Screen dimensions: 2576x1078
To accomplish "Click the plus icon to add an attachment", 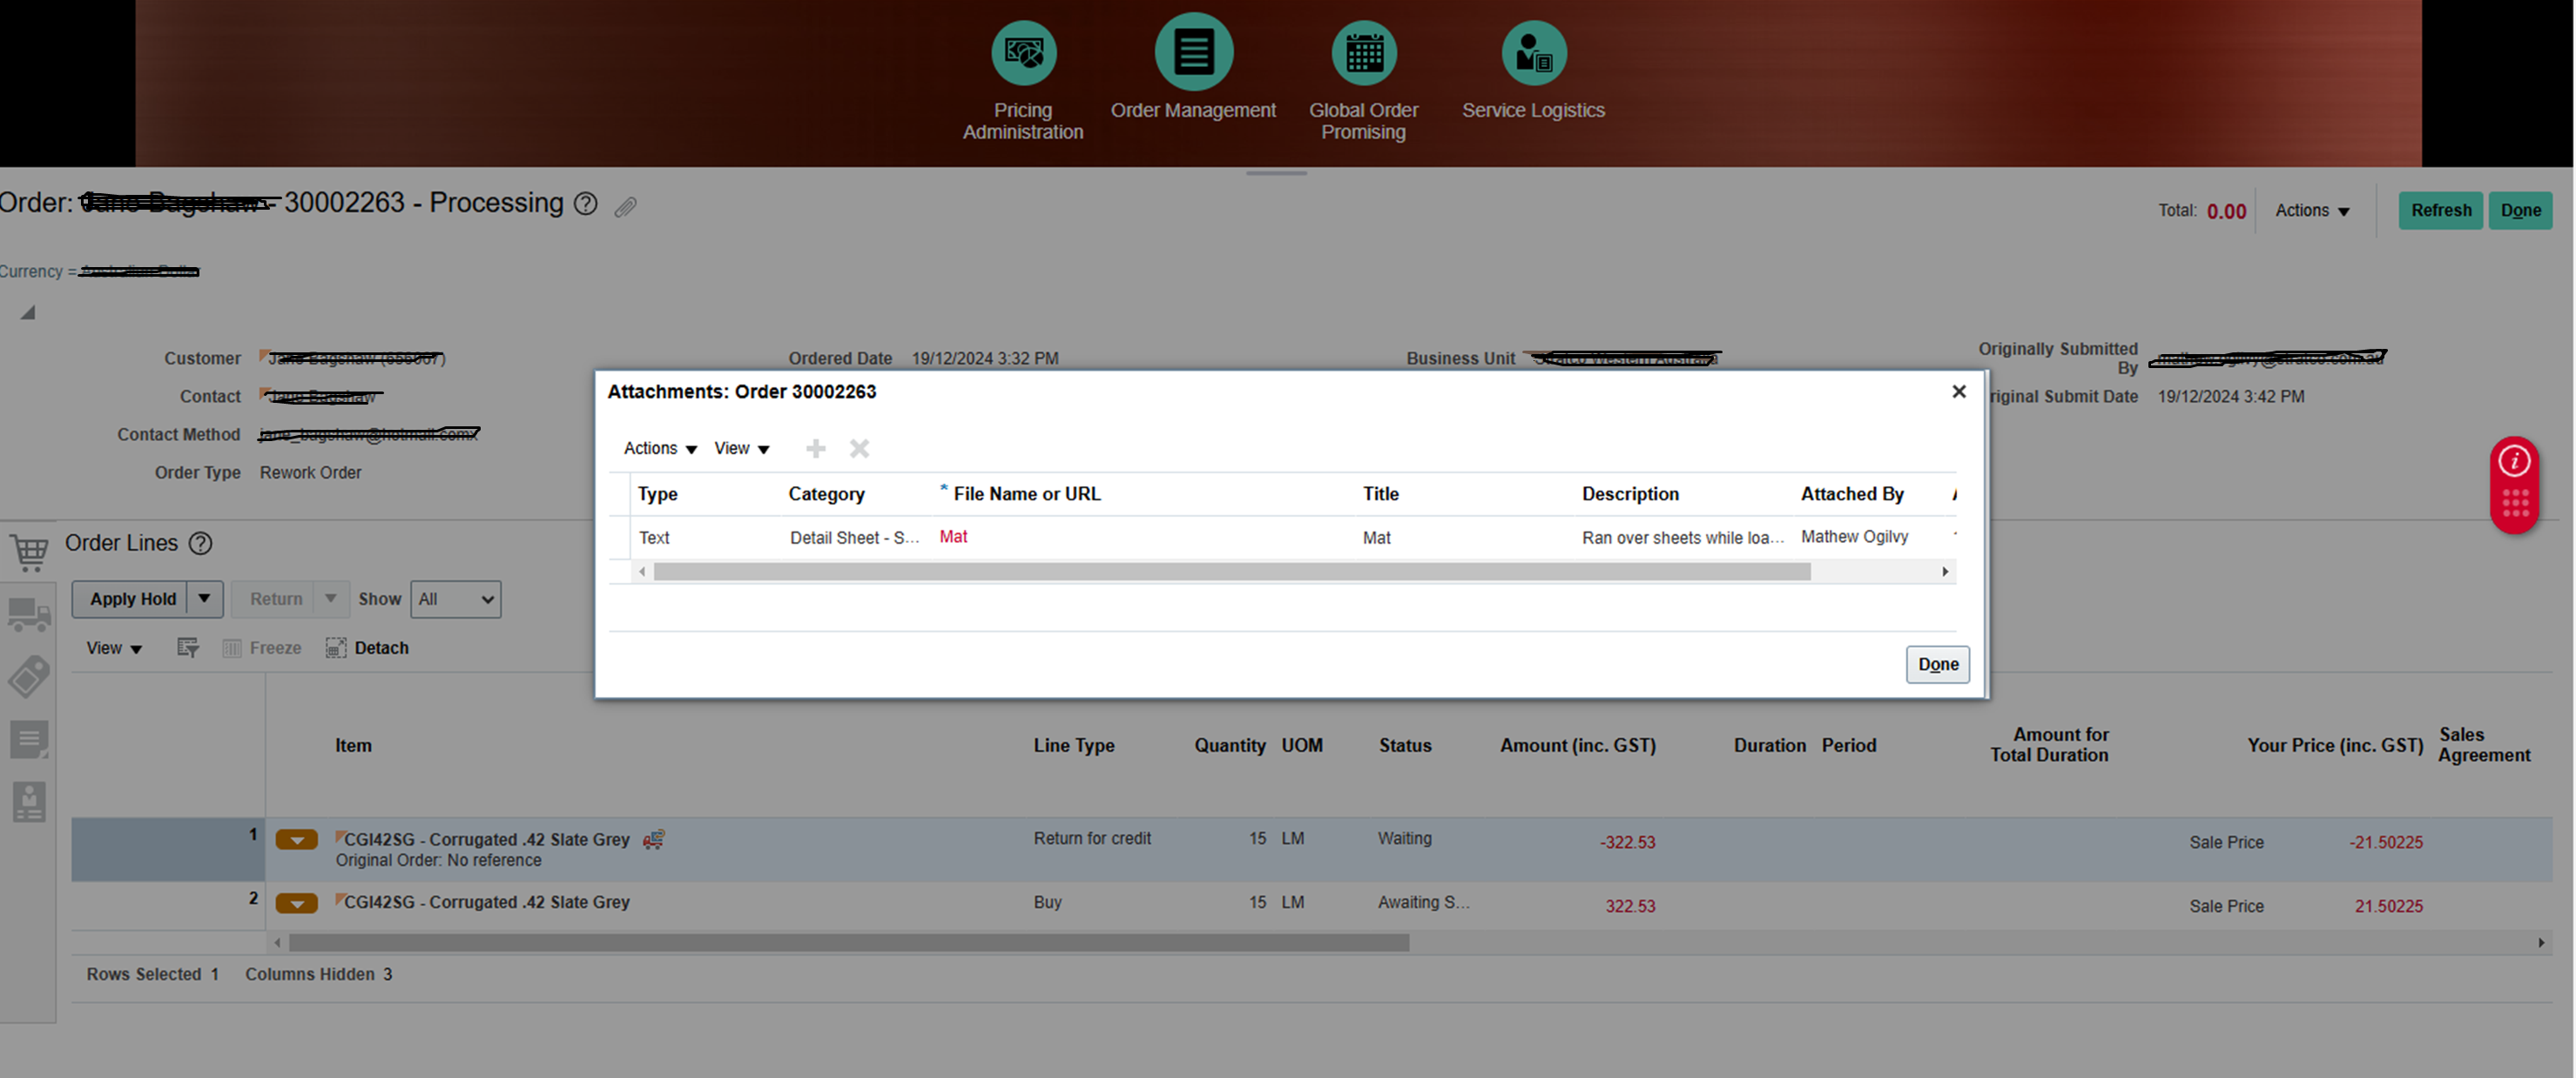I will click(x=815, y=447).
